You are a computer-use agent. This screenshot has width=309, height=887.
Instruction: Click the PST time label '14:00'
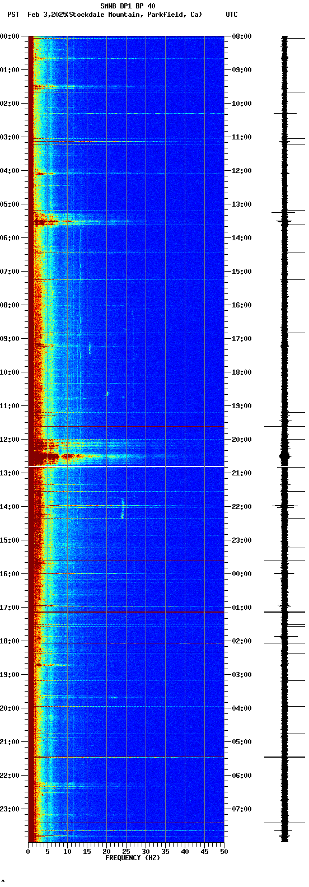(x=10, y=507)
